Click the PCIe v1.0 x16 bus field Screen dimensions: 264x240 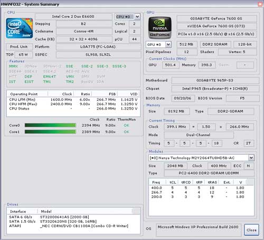coord(216,34)
